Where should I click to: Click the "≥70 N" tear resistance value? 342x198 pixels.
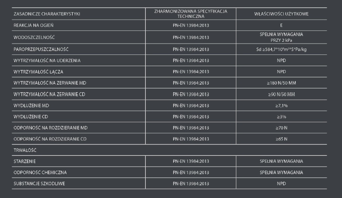(282, 128)
